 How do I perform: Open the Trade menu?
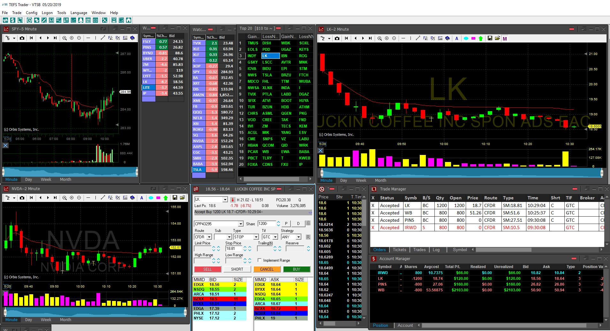(17, 13)
